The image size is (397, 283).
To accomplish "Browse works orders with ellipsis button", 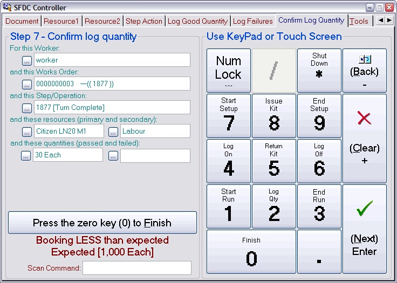I will click(27, 84).
